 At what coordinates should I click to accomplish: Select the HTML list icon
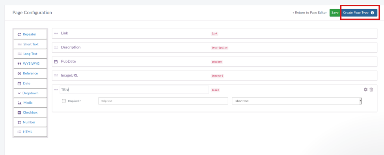(x=19, y=132)
